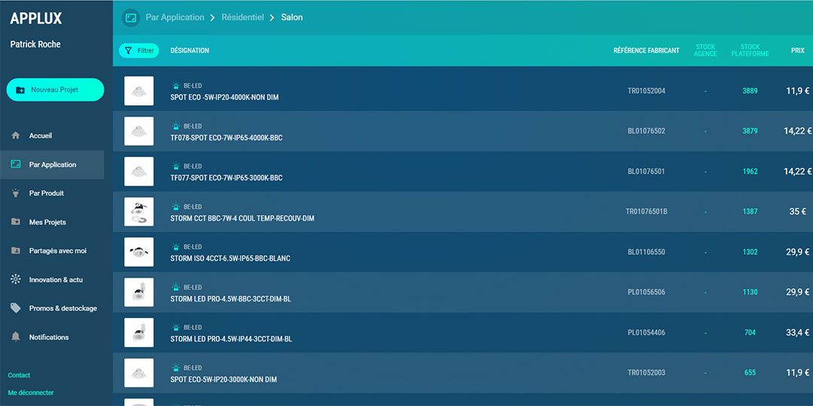Click BE-LED brand icon on STORM ISO row
Image resolution: width=813 pixels, height=406 pixels.
(175, 247)
